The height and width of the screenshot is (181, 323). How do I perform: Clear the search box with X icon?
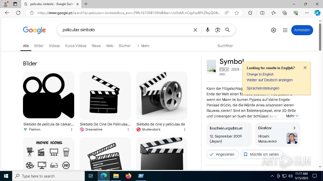(195, 30)
